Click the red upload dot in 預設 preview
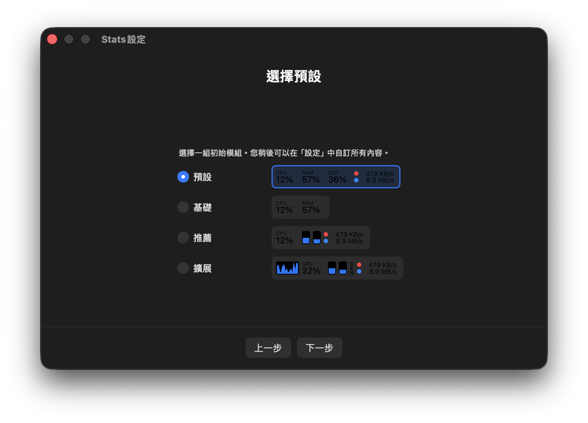 [356, 173]
